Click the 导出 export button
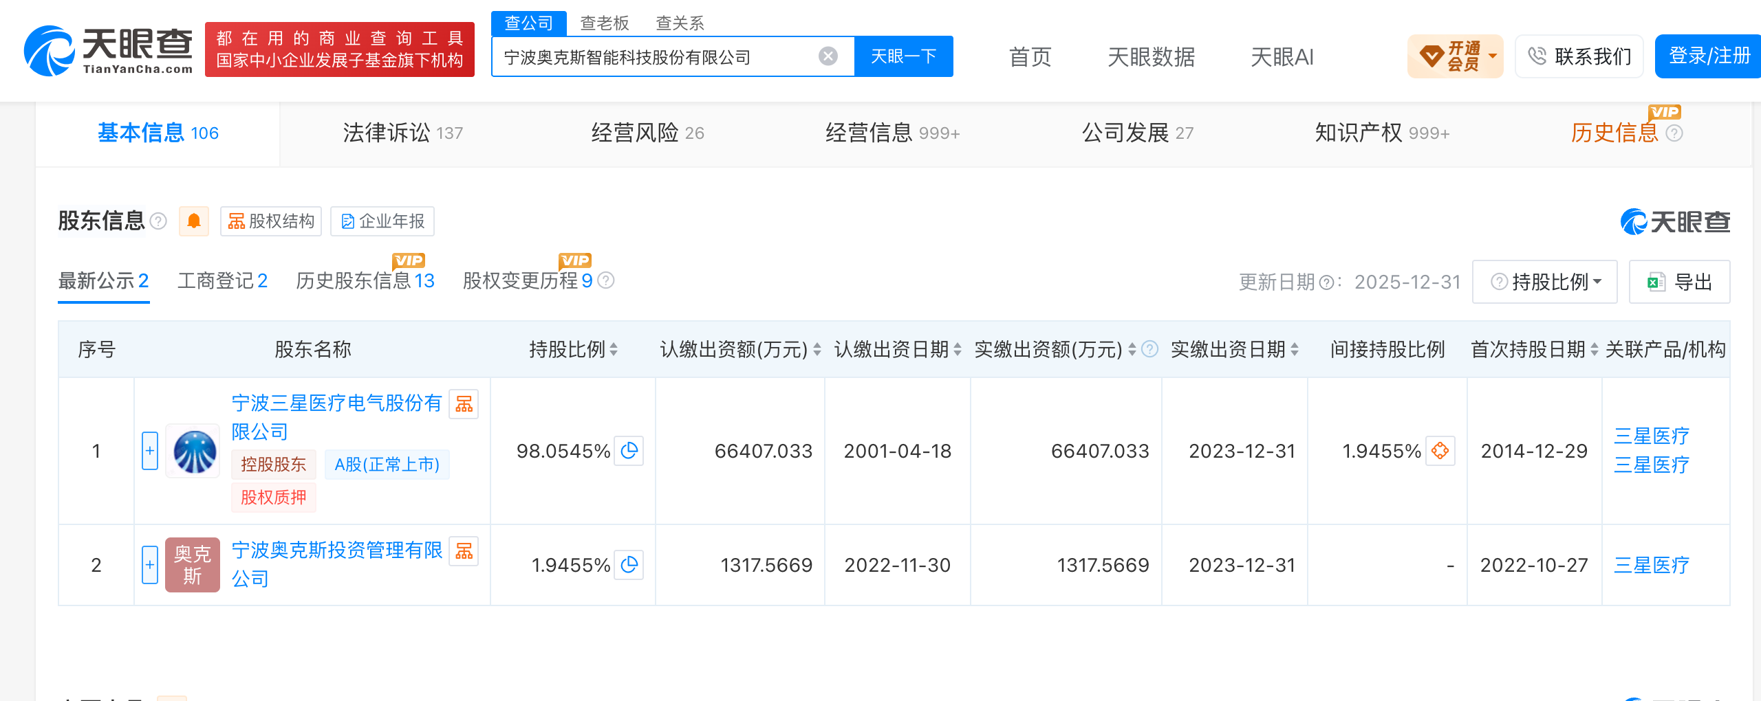 (x=1679, y=282)
